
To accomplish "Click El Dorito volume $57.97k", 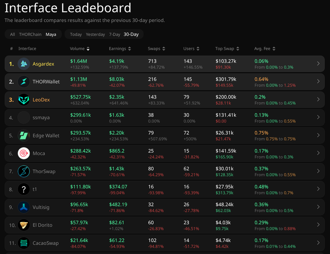I will (x=79, y=223).
